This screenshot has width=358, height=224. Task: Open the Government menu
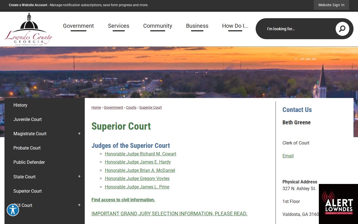(78, 26)
